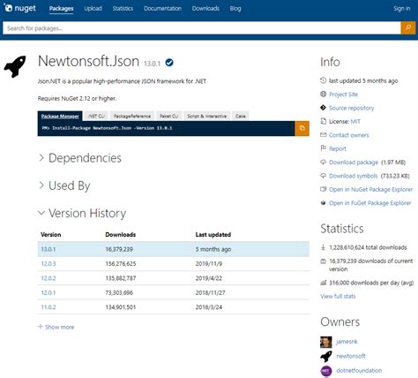Open in NuGet Package Explorer link

(x=370, y=189)
